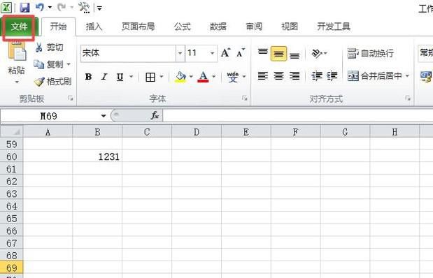Expand the 粘贴 paste options arrow
The width and height of the screenshot is (433, 278).
[x=17, y=82]
